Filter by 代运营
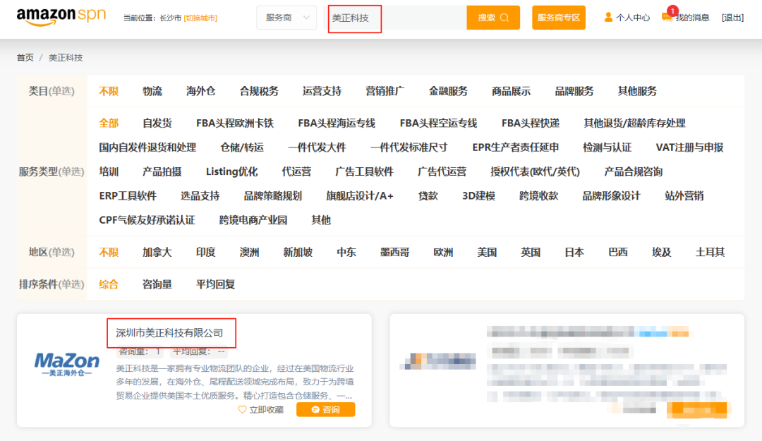This screenshot has width=762, height=441. pos(296,171)
